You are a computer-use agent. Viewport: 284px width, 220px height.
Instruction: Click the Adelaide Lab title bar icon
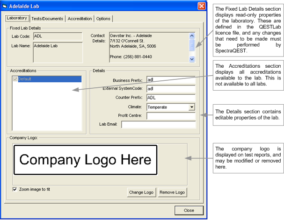click(6, 6)
